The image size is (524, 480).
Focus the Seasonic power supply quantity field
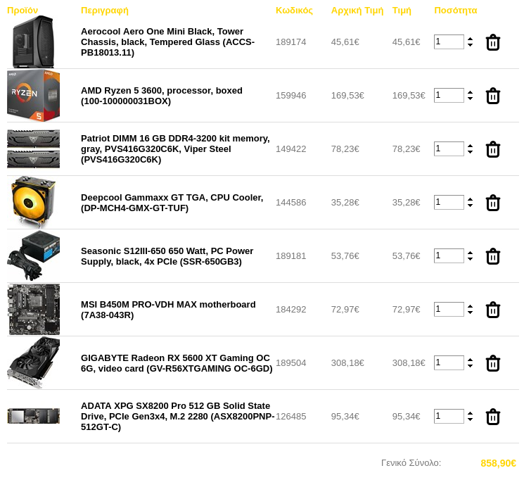tap(449, 256)
